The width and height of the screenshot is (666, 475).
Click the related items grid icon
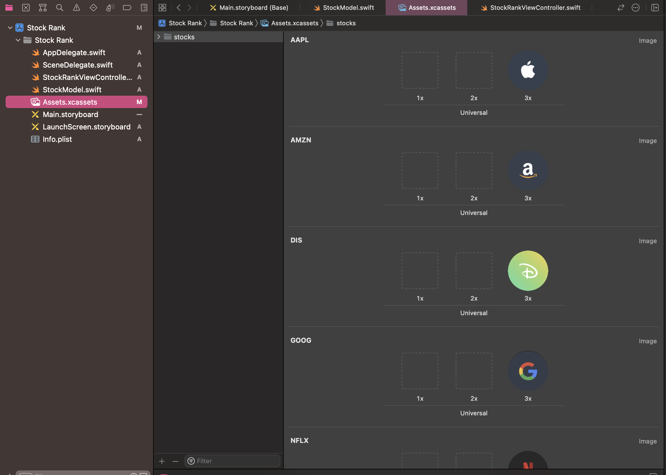[162, 8]
